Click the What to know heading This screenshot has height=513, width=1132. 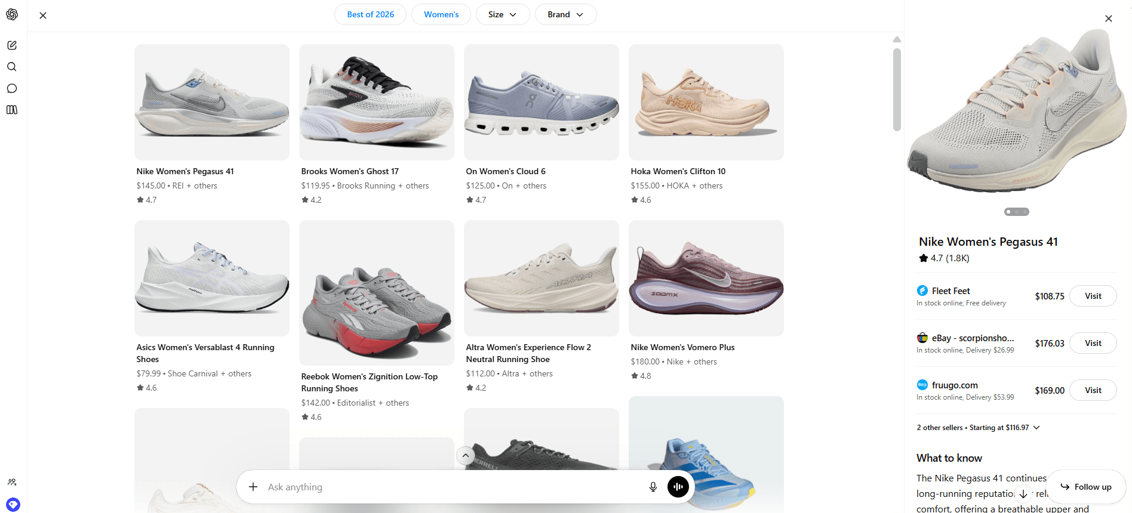click(949, 458)
